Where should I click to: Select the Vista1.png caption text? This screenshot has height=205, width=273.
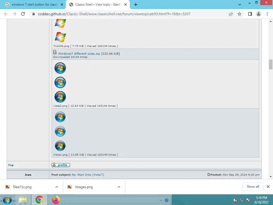(86, 155)
